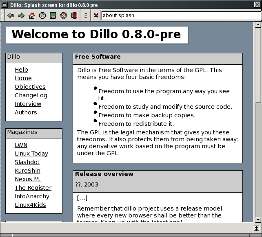The image size is (262, 237).
Task: Close the Dillo window
Action: click(257, 4)
